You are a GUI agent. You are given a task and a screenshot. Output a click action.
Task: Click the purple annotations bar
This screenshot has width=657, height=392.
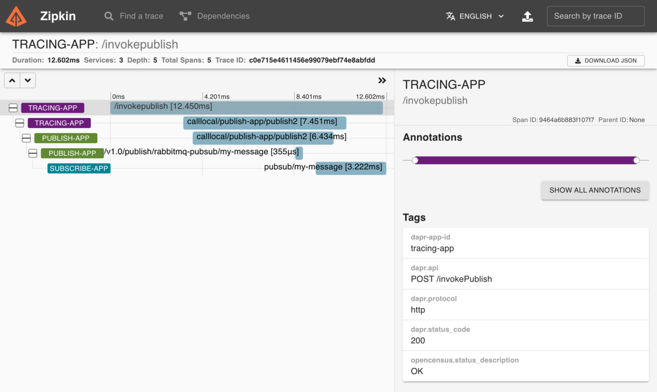pyautogui.click(x=526, y=160)
